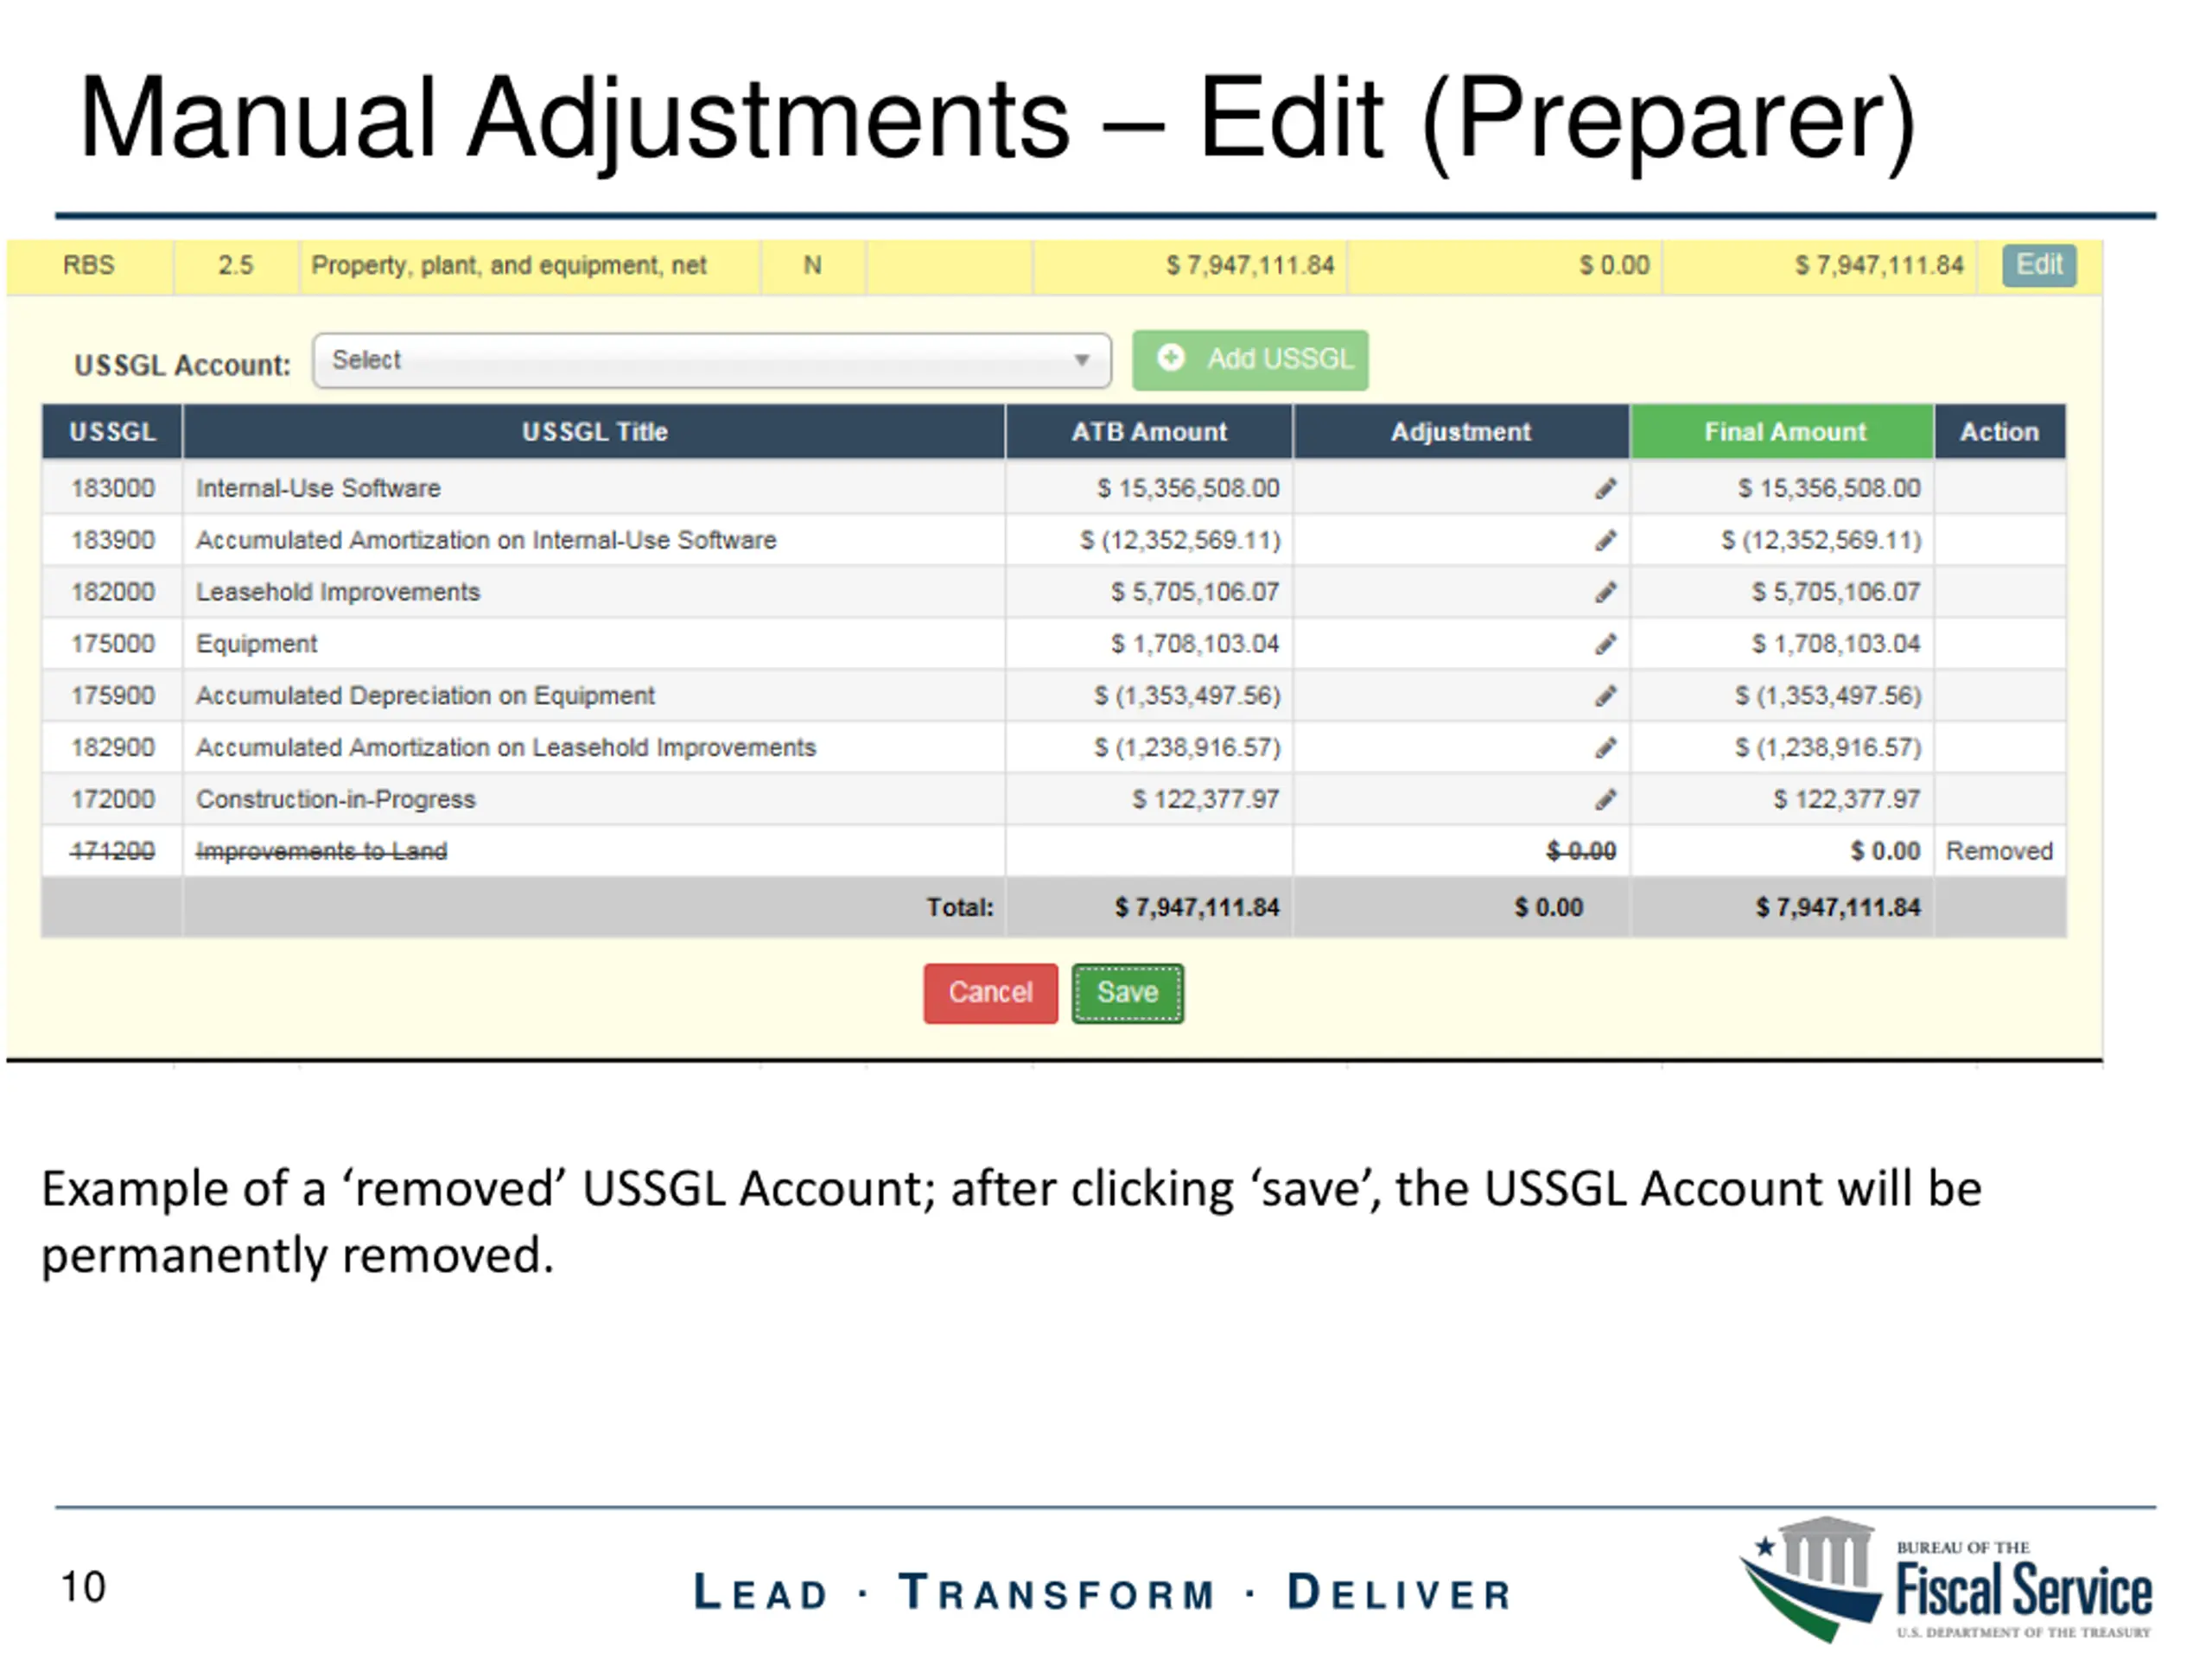Image resolution: width=2212 pixels, height=1659 pixels.
Task: Click pencil for Accumulated Depreciation on Equipment
Action: 1605,696
